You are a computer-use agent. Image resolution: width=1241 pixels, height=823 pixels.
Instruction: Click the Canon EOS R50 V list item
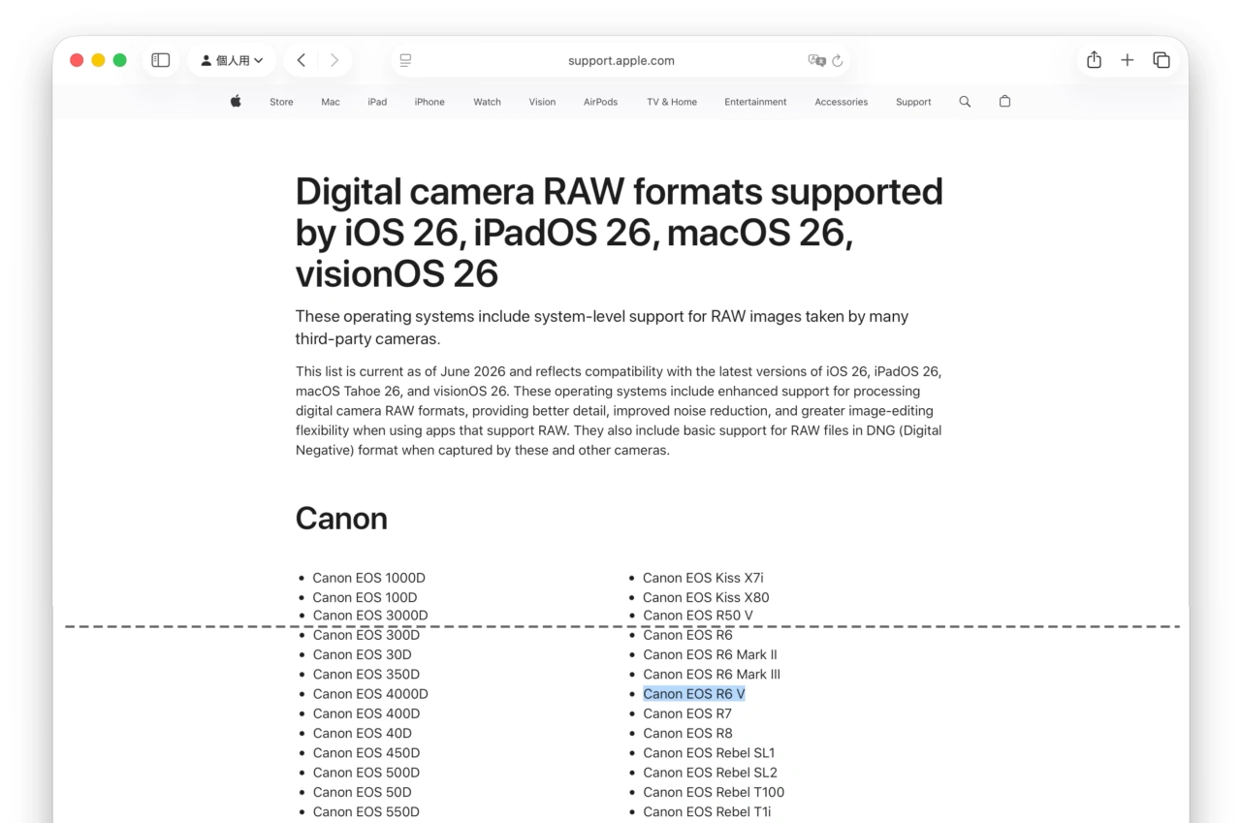point(697,616)
